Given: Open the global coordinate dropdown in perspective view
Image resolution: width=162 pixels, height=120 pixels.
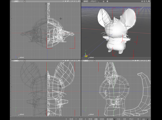Looking at the screenshot, I should [x=91, y=58].
